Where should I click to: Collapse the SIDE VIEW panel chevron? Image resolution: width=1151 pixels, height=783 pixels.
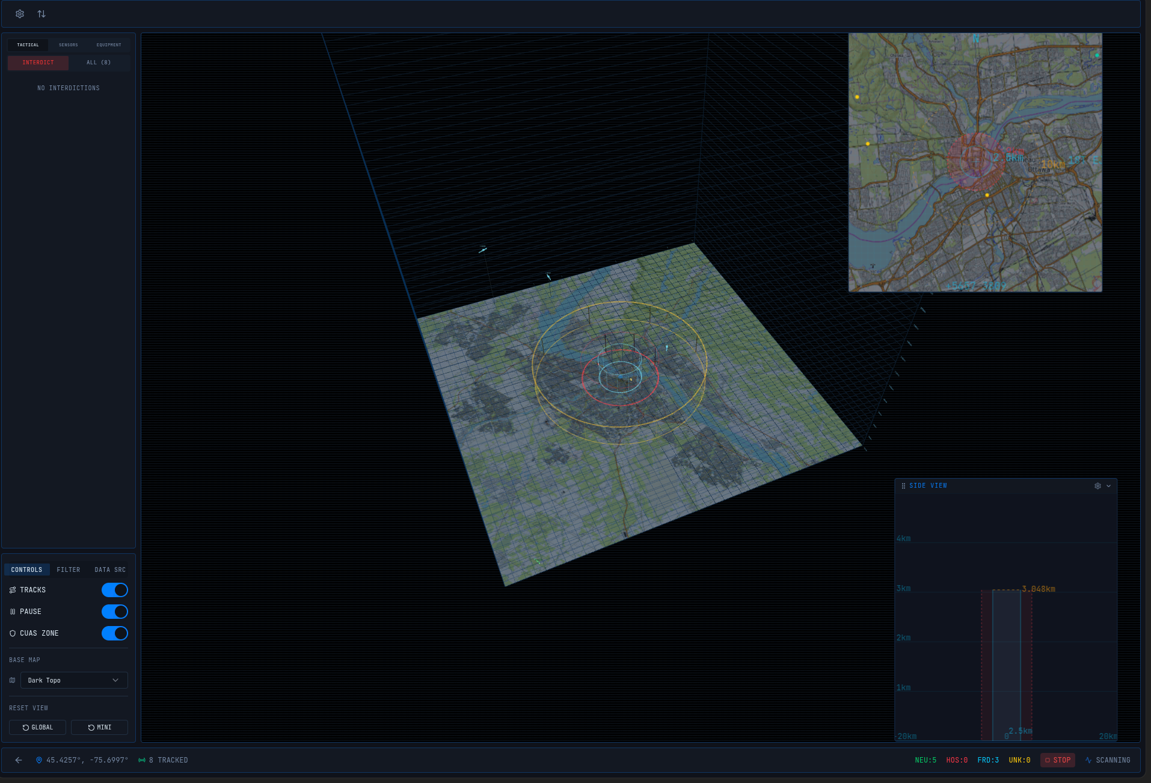(1108, 486)
